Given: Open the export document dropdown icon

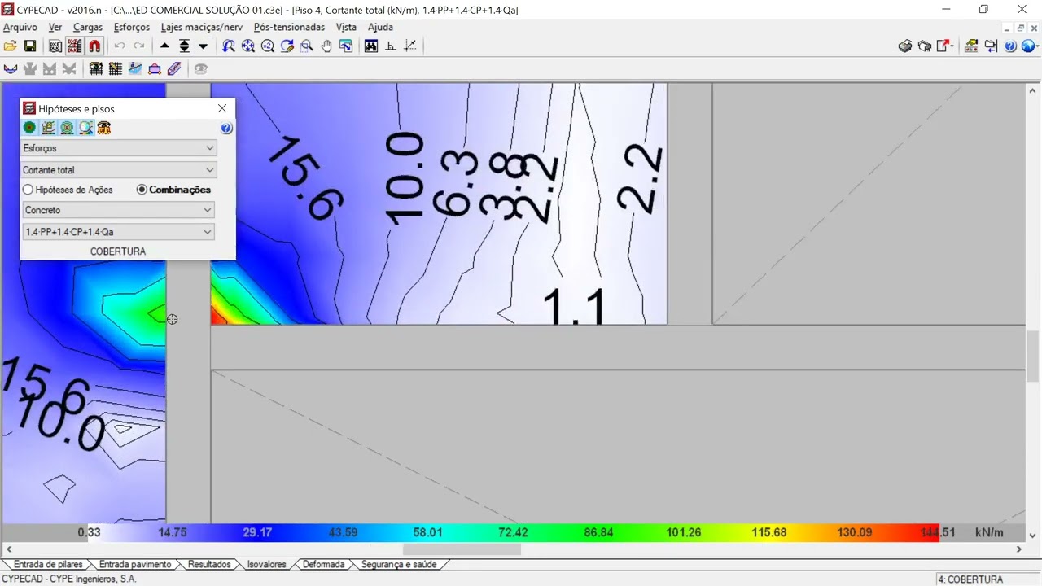Looking at the screenshot, I should (945, 46).
